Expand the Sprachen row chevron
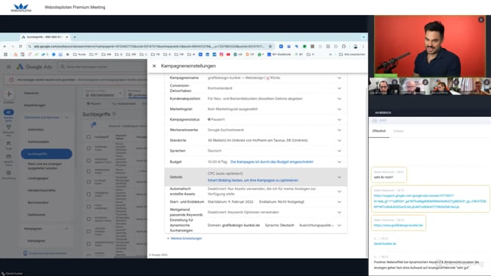The image size is (491, 276). point(339,151)
